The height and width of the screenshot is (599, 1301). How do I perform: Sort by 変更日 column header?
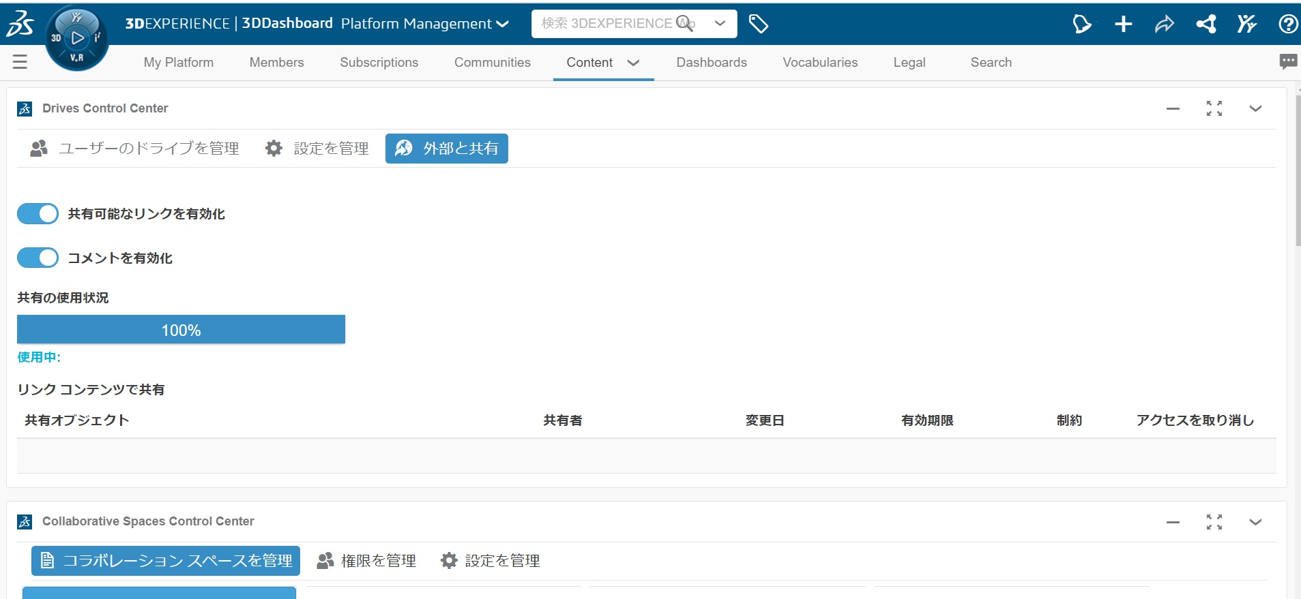coord(765,420)
